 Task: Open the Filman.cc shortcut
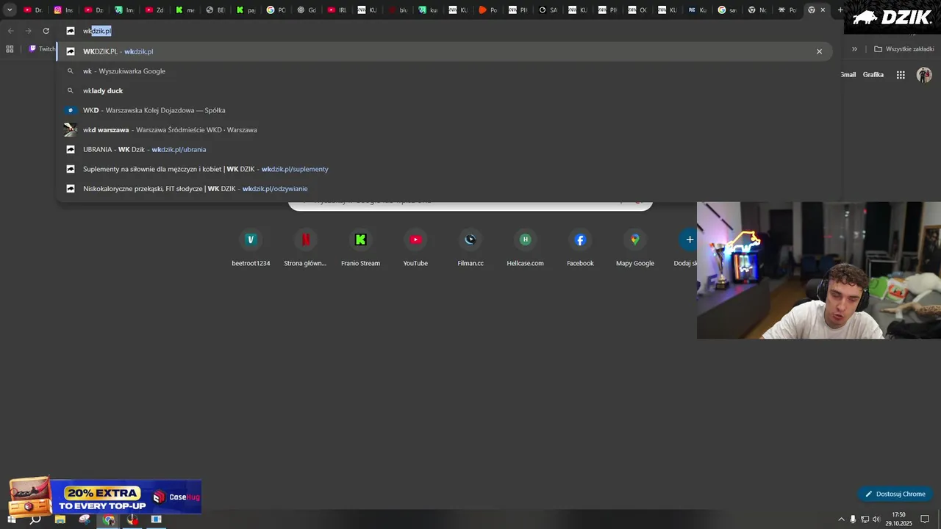pyautogui.click(x=470, y=240)
